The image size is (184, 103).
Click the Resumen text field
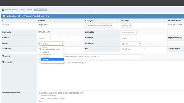90,57
